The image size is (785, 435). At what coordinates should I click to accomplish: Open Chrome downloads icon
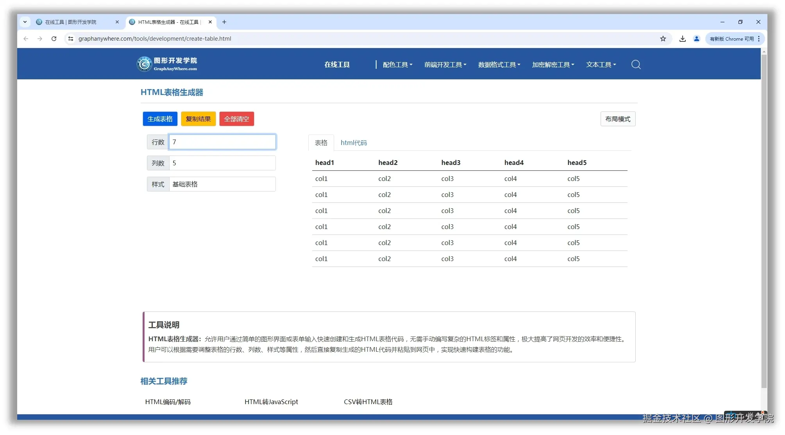click(682, 39)
